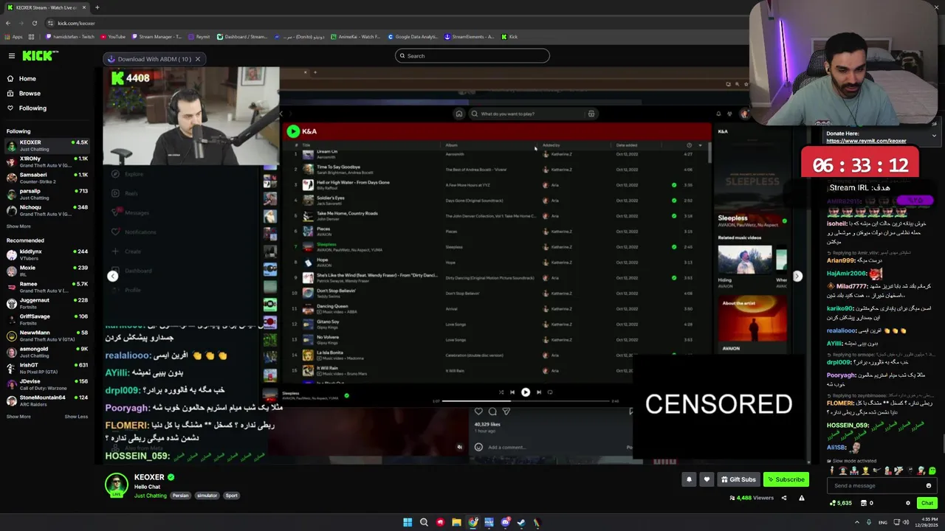Open the emote picker in chat box
The height and width of the screenshot is (531, 945).
coord(929,485)
